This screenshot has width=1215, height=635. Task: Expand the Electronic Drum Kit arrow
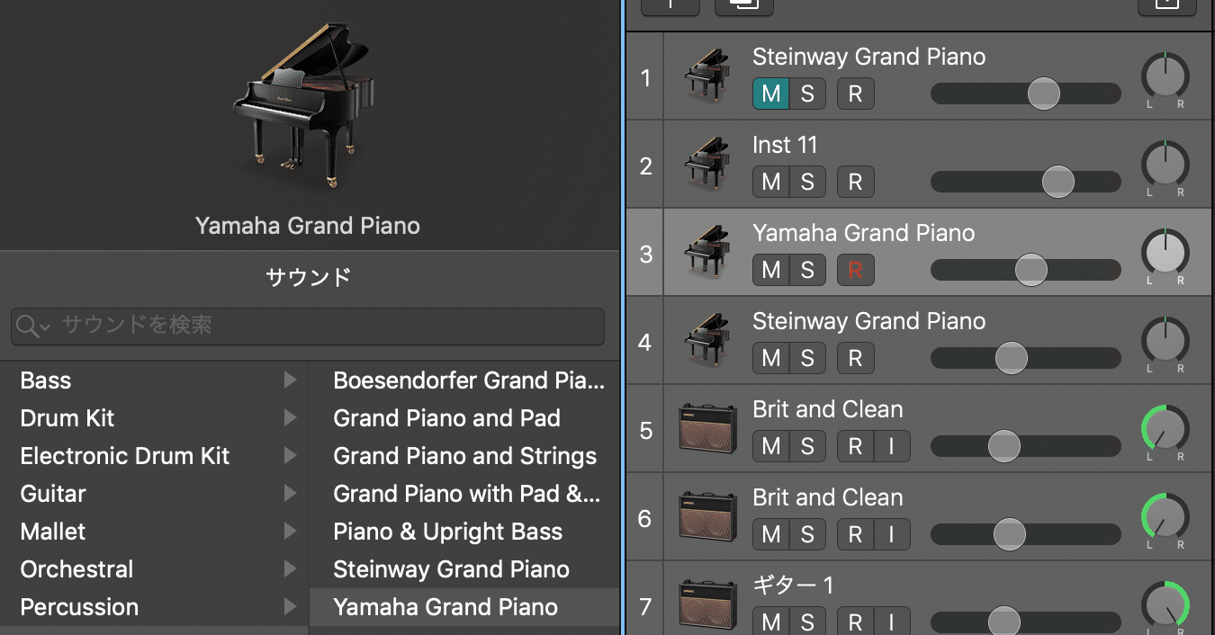290,456
